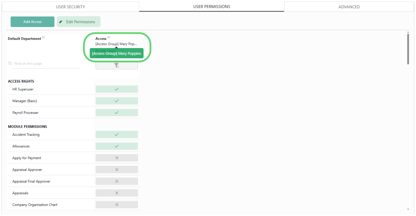The image size is (416, 216).
Task: Click the Edit Permissions button
Action: point(79,22)
